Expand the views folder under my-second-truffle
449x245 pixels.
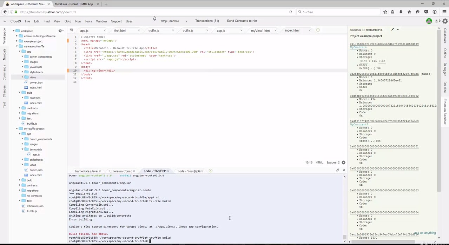click(x=22, y=77)
